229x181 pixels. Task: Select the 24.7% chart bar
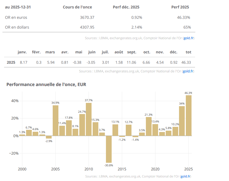point(82,125)
